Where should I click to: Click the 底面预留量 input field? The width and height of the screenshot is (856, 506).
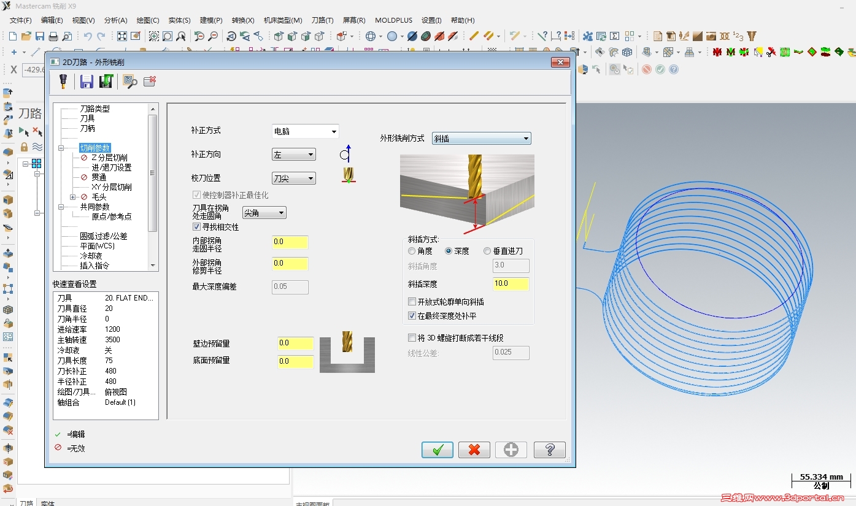296,362
